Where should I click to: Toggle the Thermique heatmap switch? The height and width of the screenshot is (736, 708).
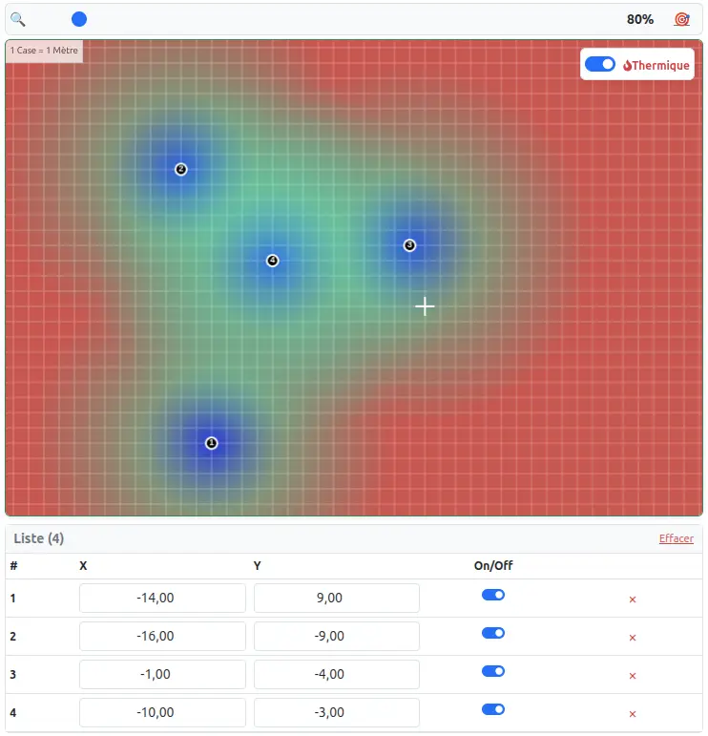coord(599,64)
